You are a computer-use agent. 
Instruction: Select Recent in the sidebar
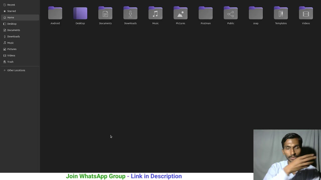point(20,5)
